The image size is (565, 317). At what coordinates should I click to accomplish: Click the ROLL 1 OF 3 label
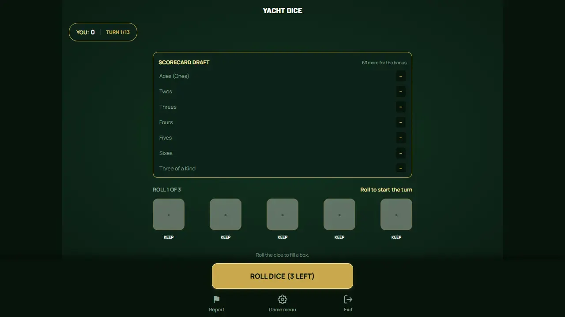click(x=167, y=190)
